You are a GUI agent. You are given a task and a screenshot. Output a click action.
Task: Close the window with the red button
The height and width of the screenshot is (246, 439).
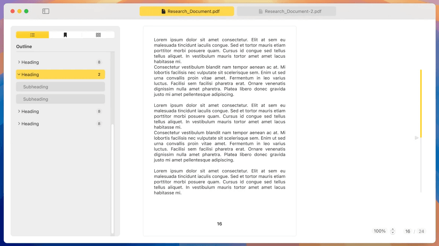13,11
